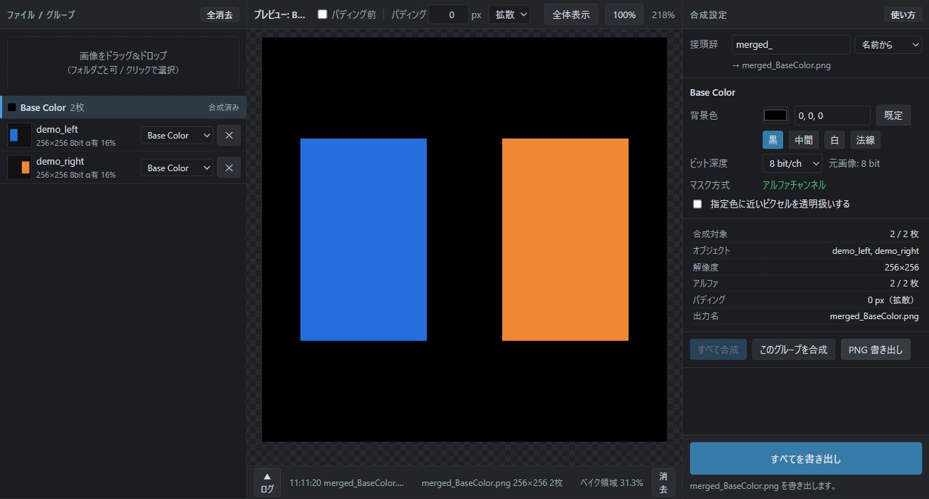Click the 既定 default color button
The height and width of the screenshot is (499, 929).
click(x=893, y=115)
